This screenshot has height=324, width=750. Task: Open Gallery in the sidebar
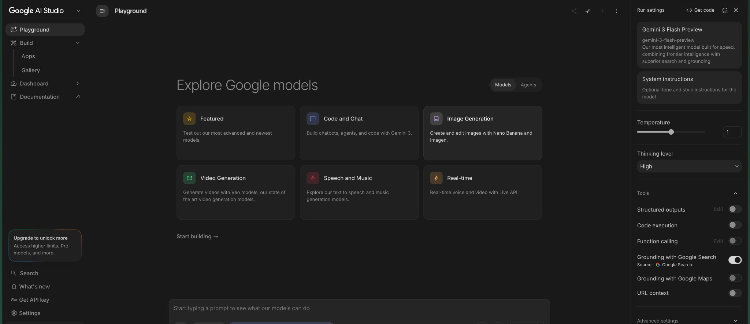pos(31,70)
